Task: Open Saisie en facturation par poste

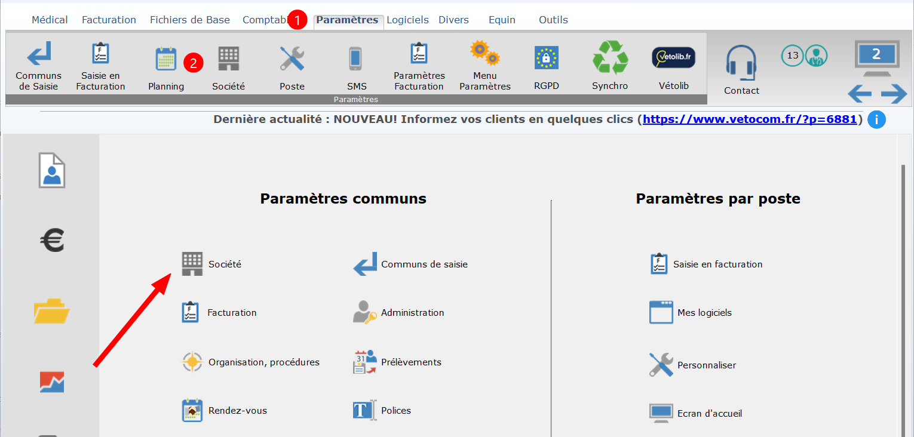Action: [x=706, y=264]
